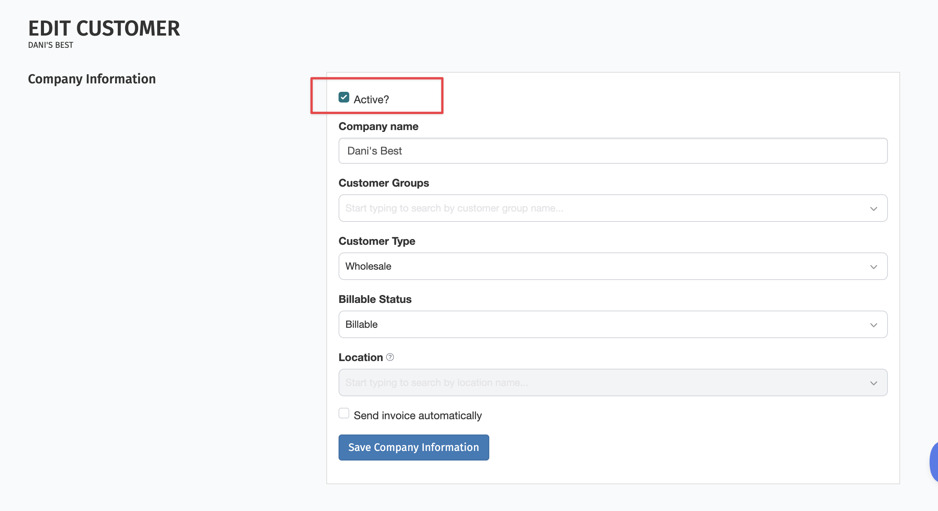Click the Send invoice automatically label
This screenshot has width=938, height=511.
click(x=418, y=416)
